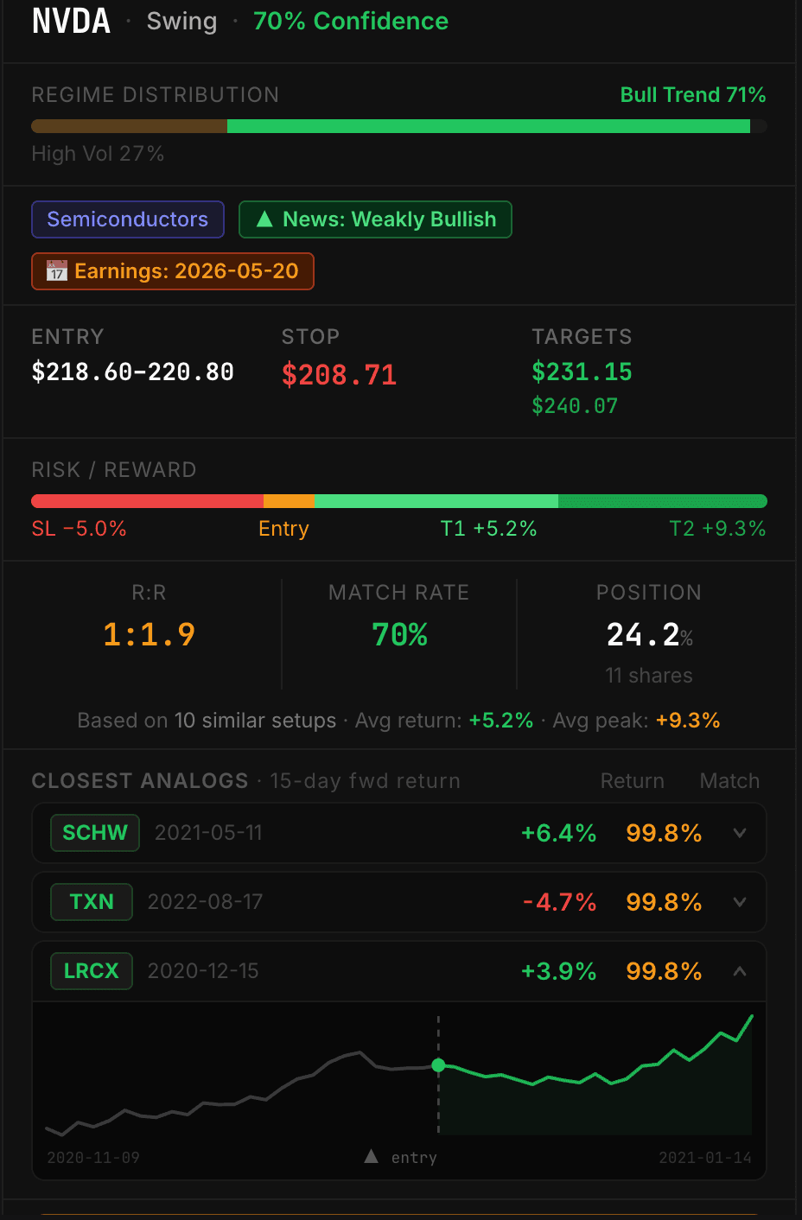Click the Match column header
This screenshot has height=1220, width=802.
[729, 781]
